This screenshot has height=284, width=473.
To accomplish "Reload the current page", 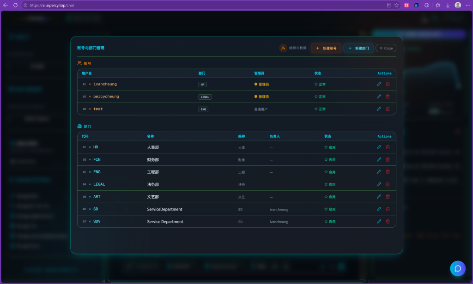I will tap(15, 5).
